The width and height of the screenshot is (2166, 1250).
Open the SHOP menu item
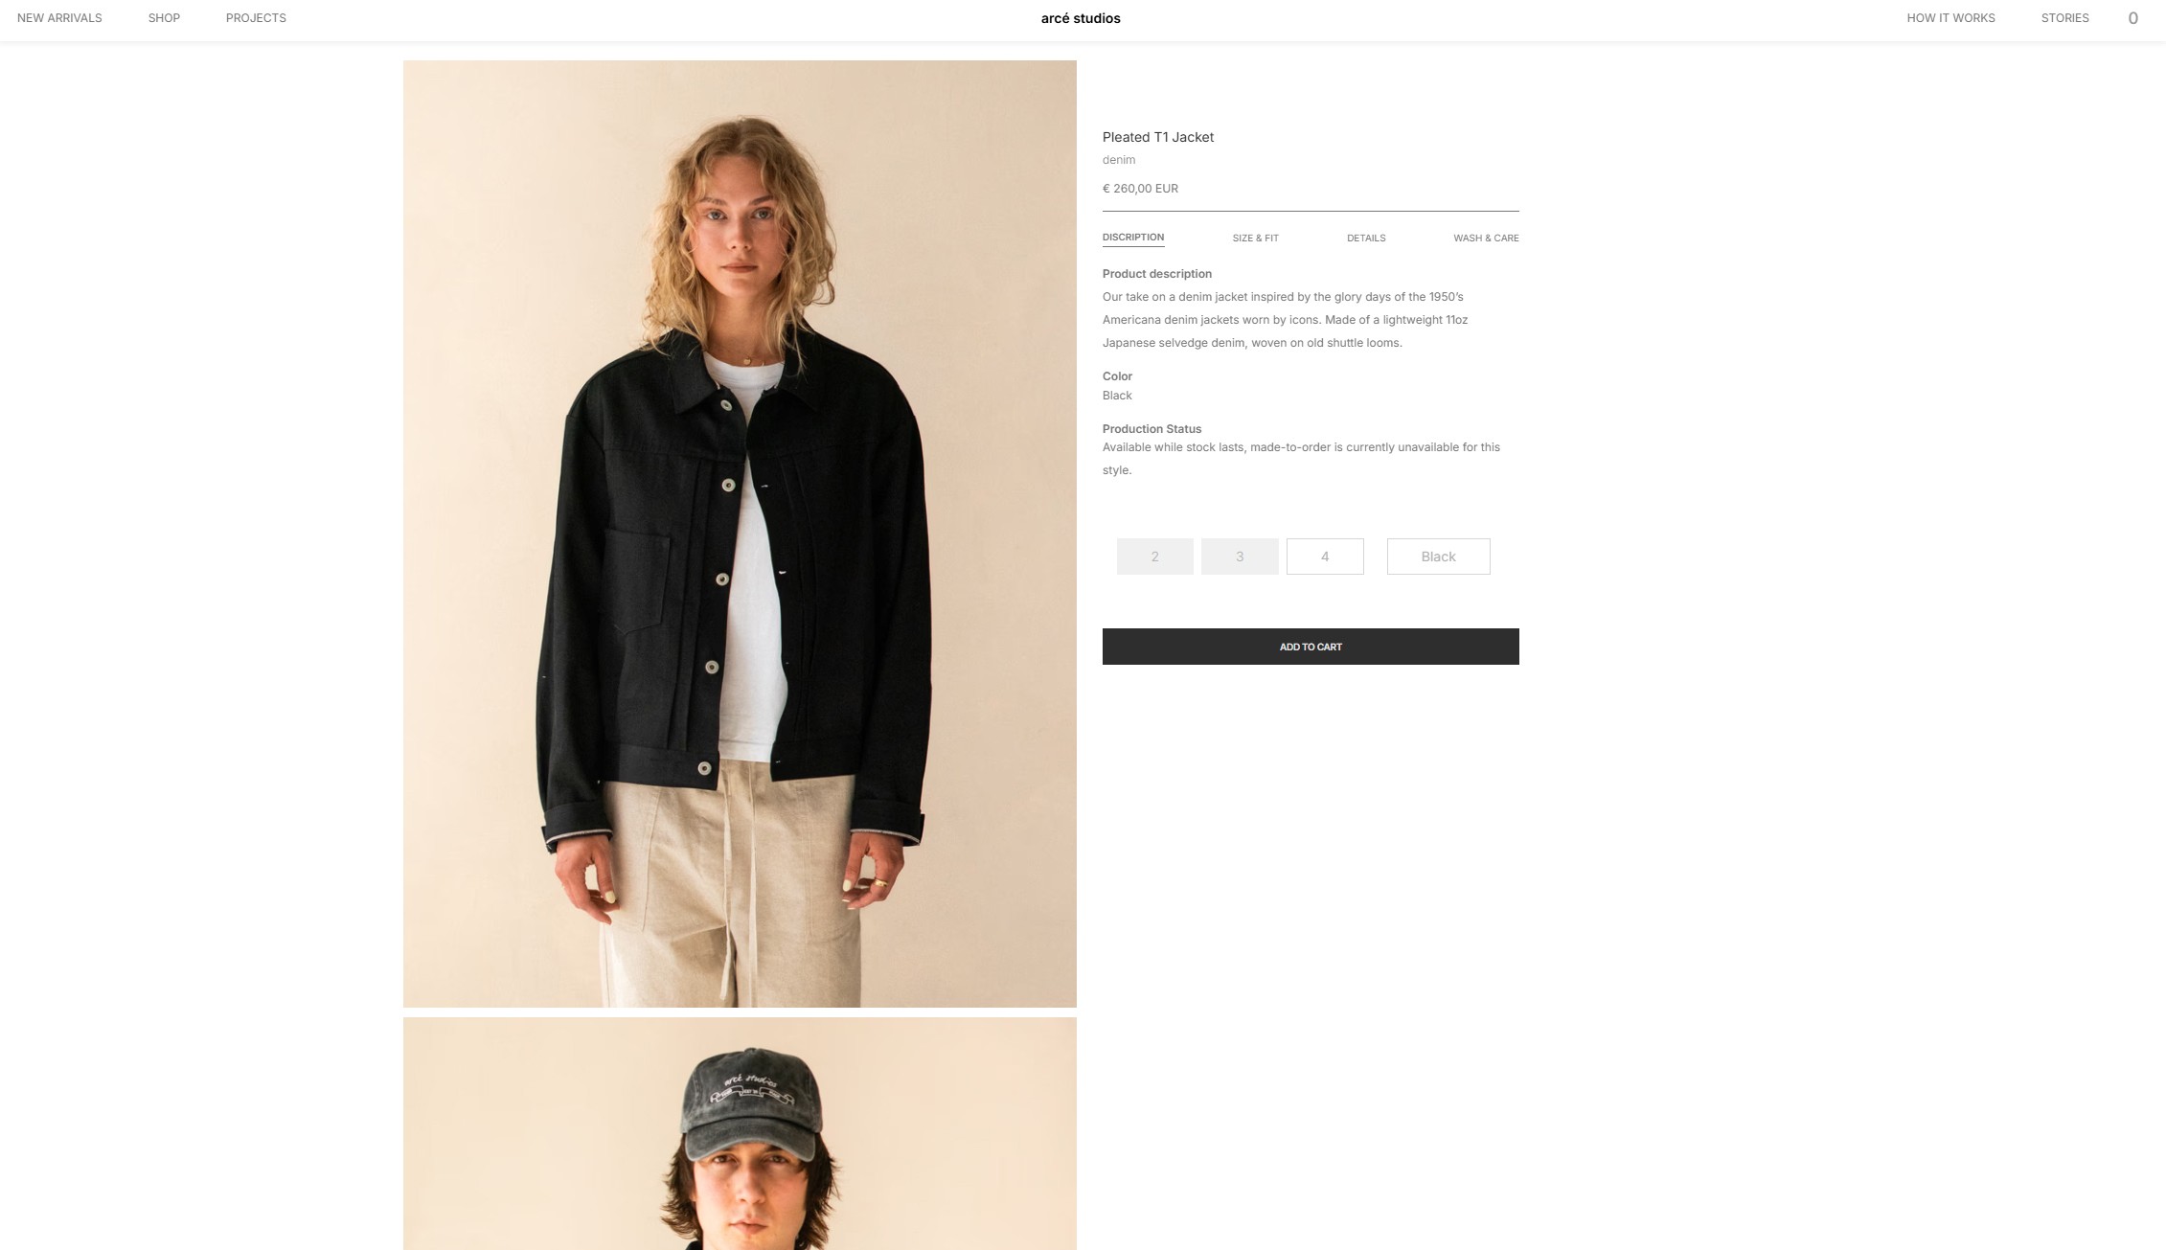point(164,18)
